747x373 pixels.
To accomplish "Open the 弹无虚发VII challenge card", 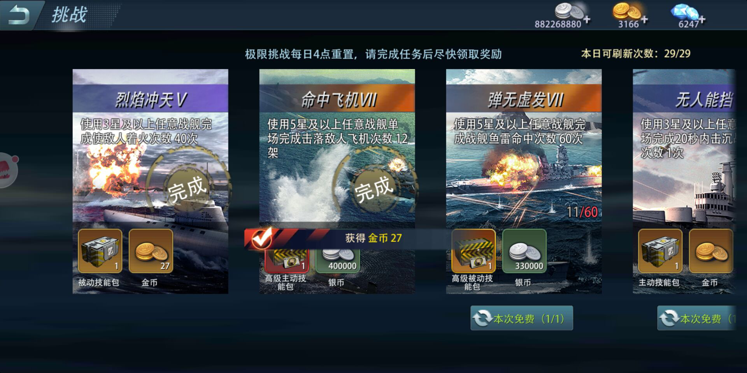I will pyautogui.click(x=524, y=181).
